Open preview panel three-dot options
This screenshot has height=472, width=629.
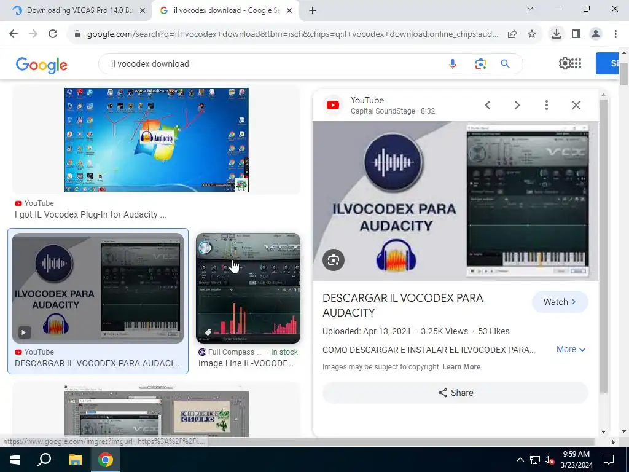click(546, 105)
